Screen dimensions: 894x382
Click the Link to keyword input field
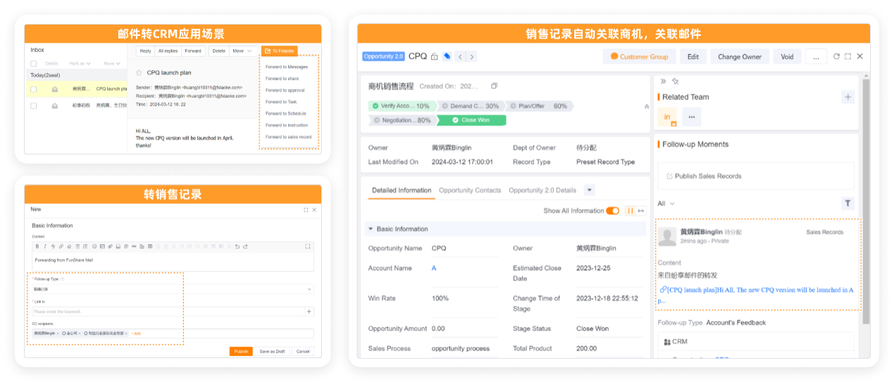point(168,311)
